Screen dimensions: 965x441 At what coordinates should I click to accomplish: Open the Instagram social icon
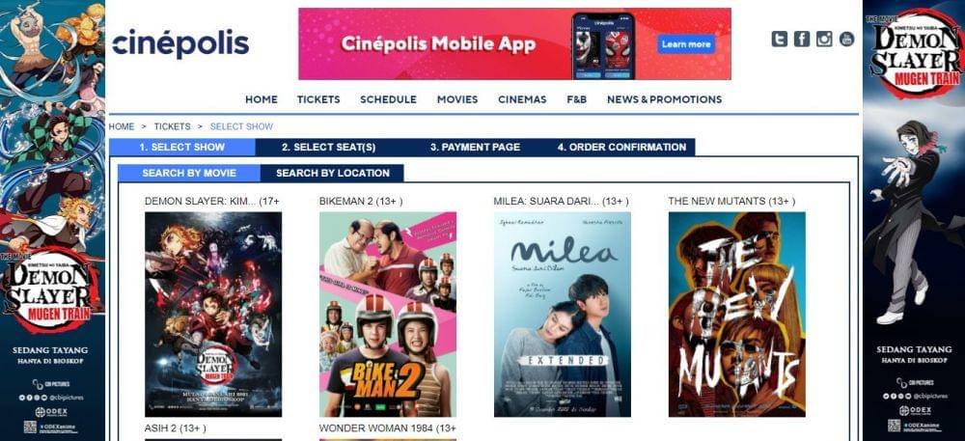[x=824, y=39]
